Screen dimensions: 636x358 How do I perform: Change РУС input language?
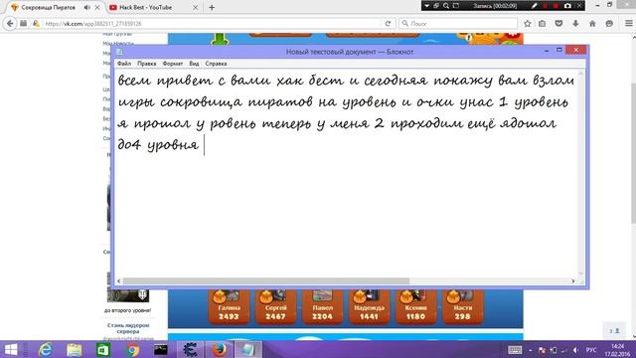[x=592, y=350]
